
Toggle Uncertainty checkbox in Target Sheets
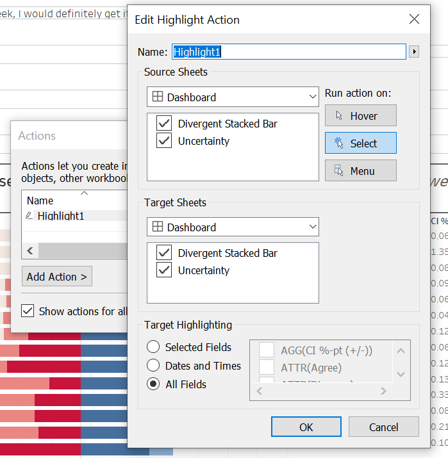tap(164, 270)
